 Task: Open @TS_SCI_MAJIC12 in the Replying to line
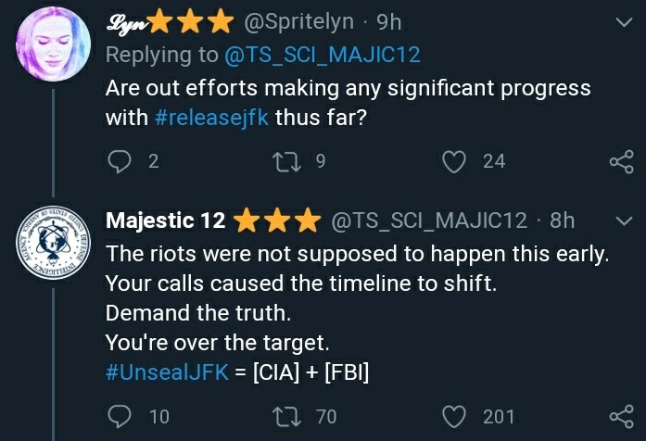coord(323,55)
